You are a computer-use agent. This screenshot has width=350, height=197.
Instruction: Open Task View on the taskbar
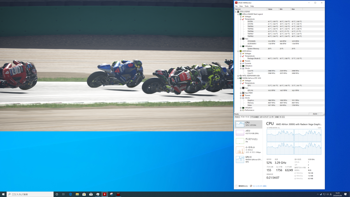point(63,194)
